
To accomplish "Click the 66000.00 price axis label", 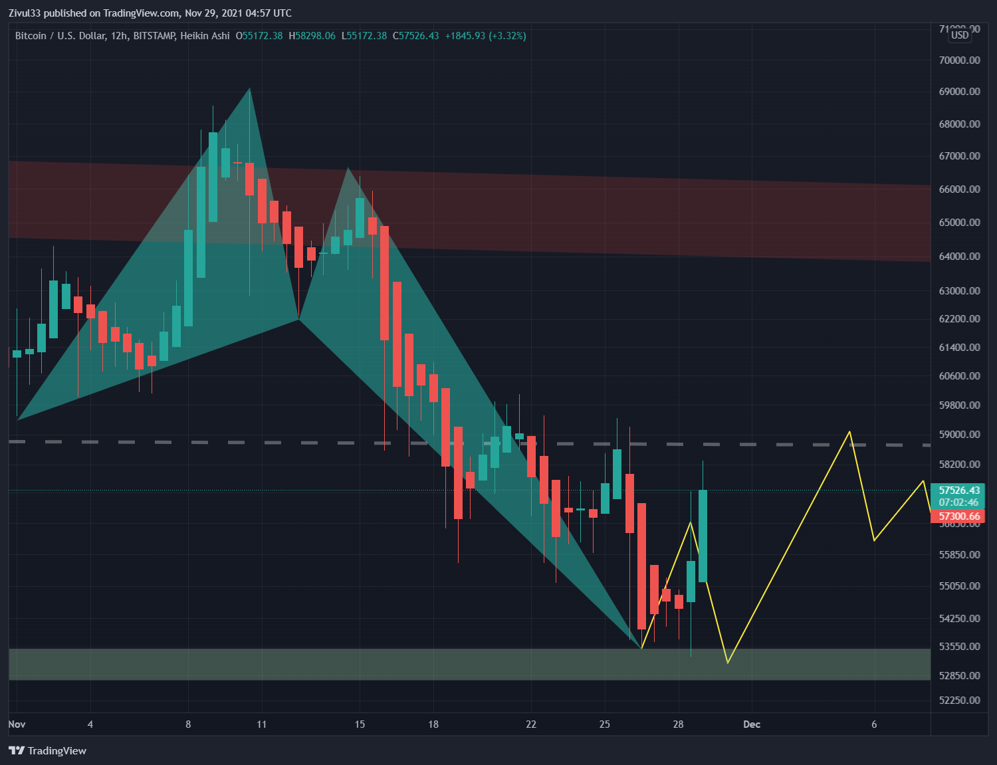I will (x=959, y=189).
